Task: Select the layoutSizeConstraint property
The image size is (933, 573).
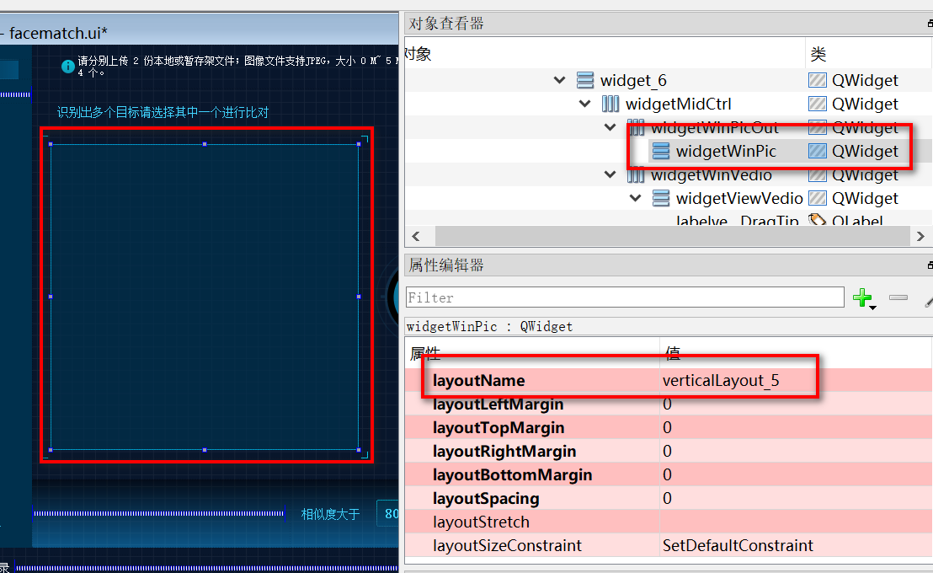Action: [x=669, y=545]
